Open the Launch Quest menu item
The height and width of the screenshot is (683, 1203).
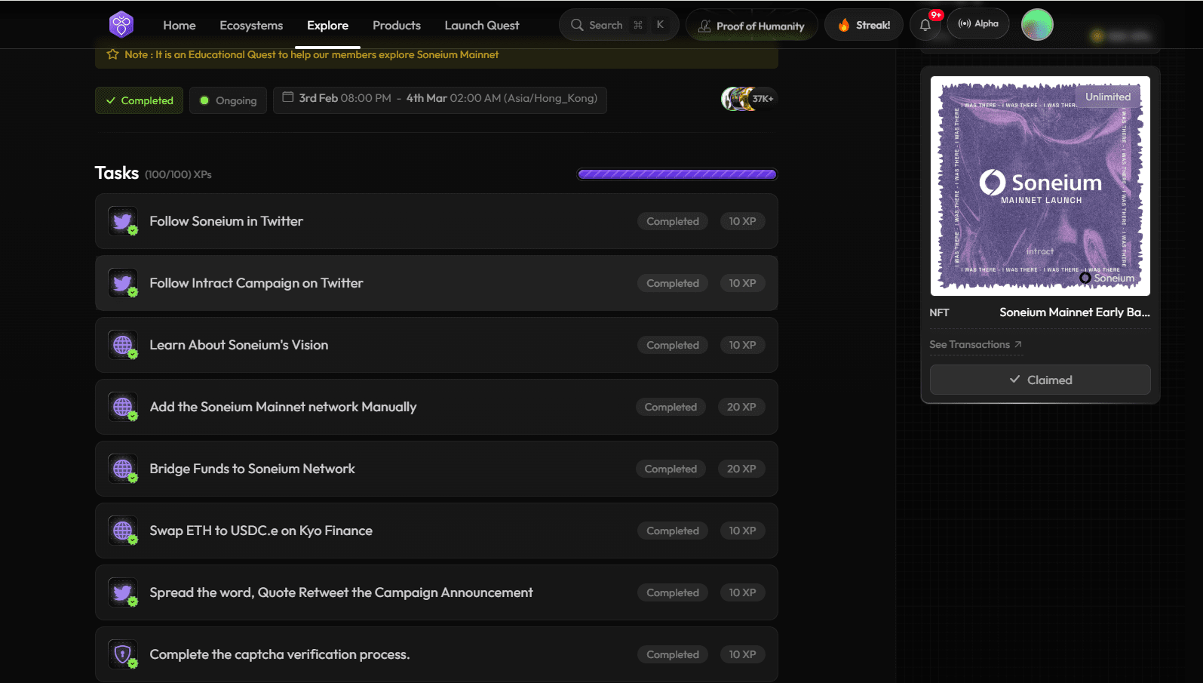(482, 25)
